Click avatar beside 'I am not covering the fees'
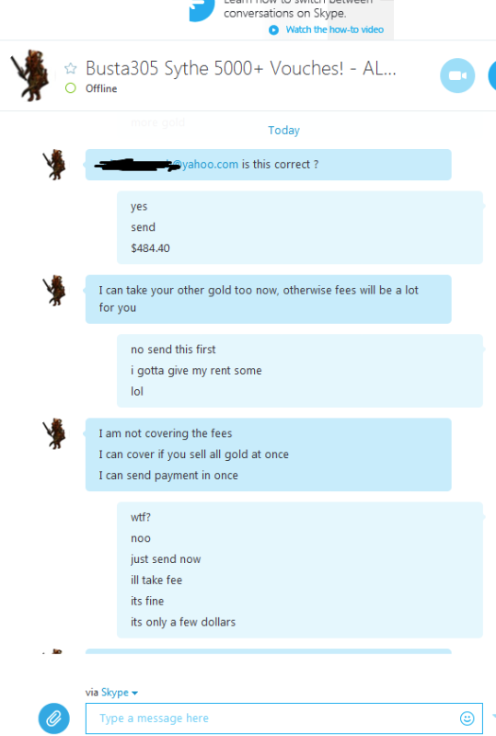496x736 pixels. tap(55, 433)
